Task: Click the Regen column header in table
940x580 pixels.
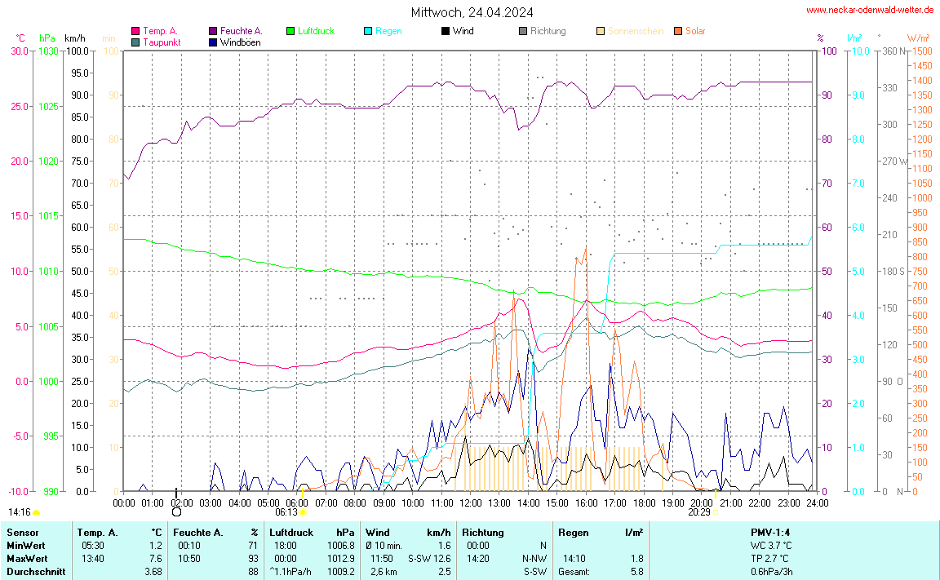Action: [x=572, y=533]
